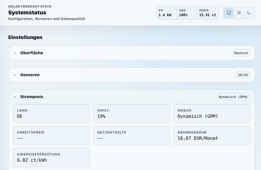Click the Deutsch language badge

pyautogui.click(x=241, y=53)
